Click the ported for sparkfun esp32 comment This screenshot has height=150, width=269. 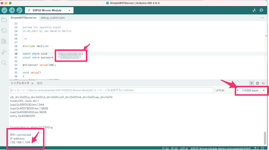42,27
